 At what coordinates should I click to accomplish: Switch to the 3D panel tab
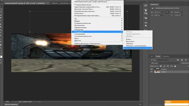pyautogui.click(x=151, y=56)
